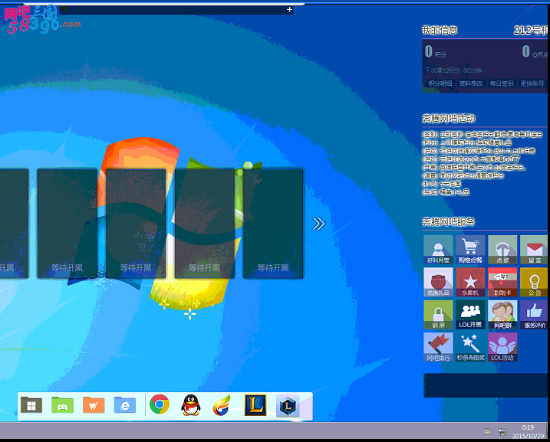Click the 奔腾网吧服务 heading
This screenshot has height=442, width=550.
coord(448,221)
